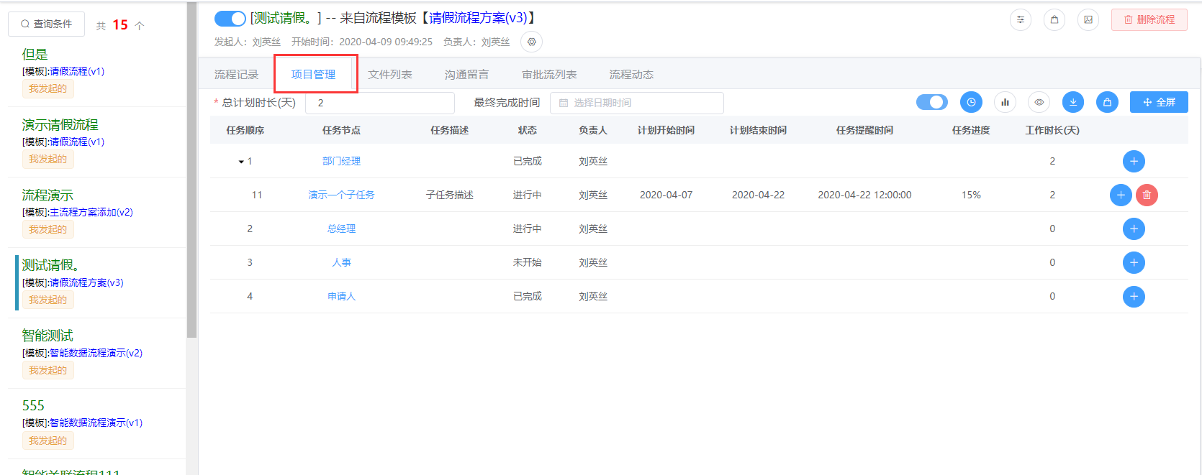The height and width of the screenshot is (475, 1202).
Task: Click the 工作时长(天) column header
Action: point(1052,130)
